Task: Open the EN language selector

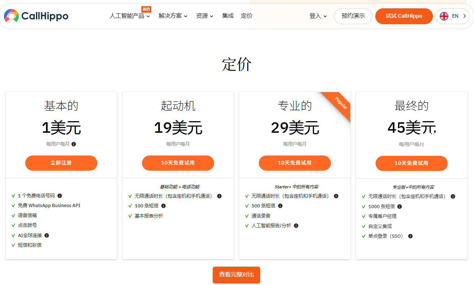Action: pyautogui.click(x=452, y=16)
